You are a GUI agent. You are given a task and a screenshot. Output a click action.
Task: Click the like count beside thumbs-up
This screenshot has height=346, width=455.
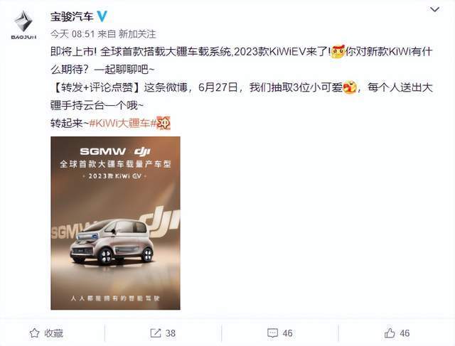click(405, 333)
